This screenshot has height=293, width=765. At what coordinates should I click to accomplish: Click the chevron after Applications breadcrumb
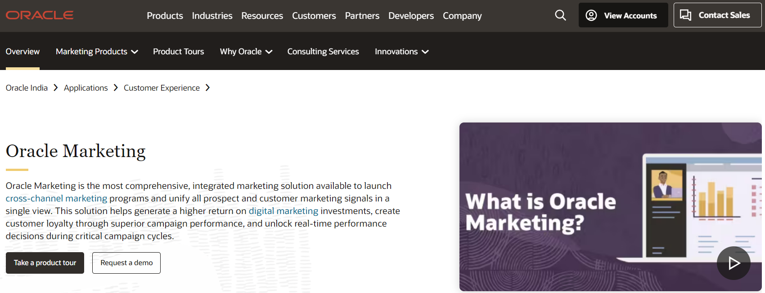click(x=116, y=88)
